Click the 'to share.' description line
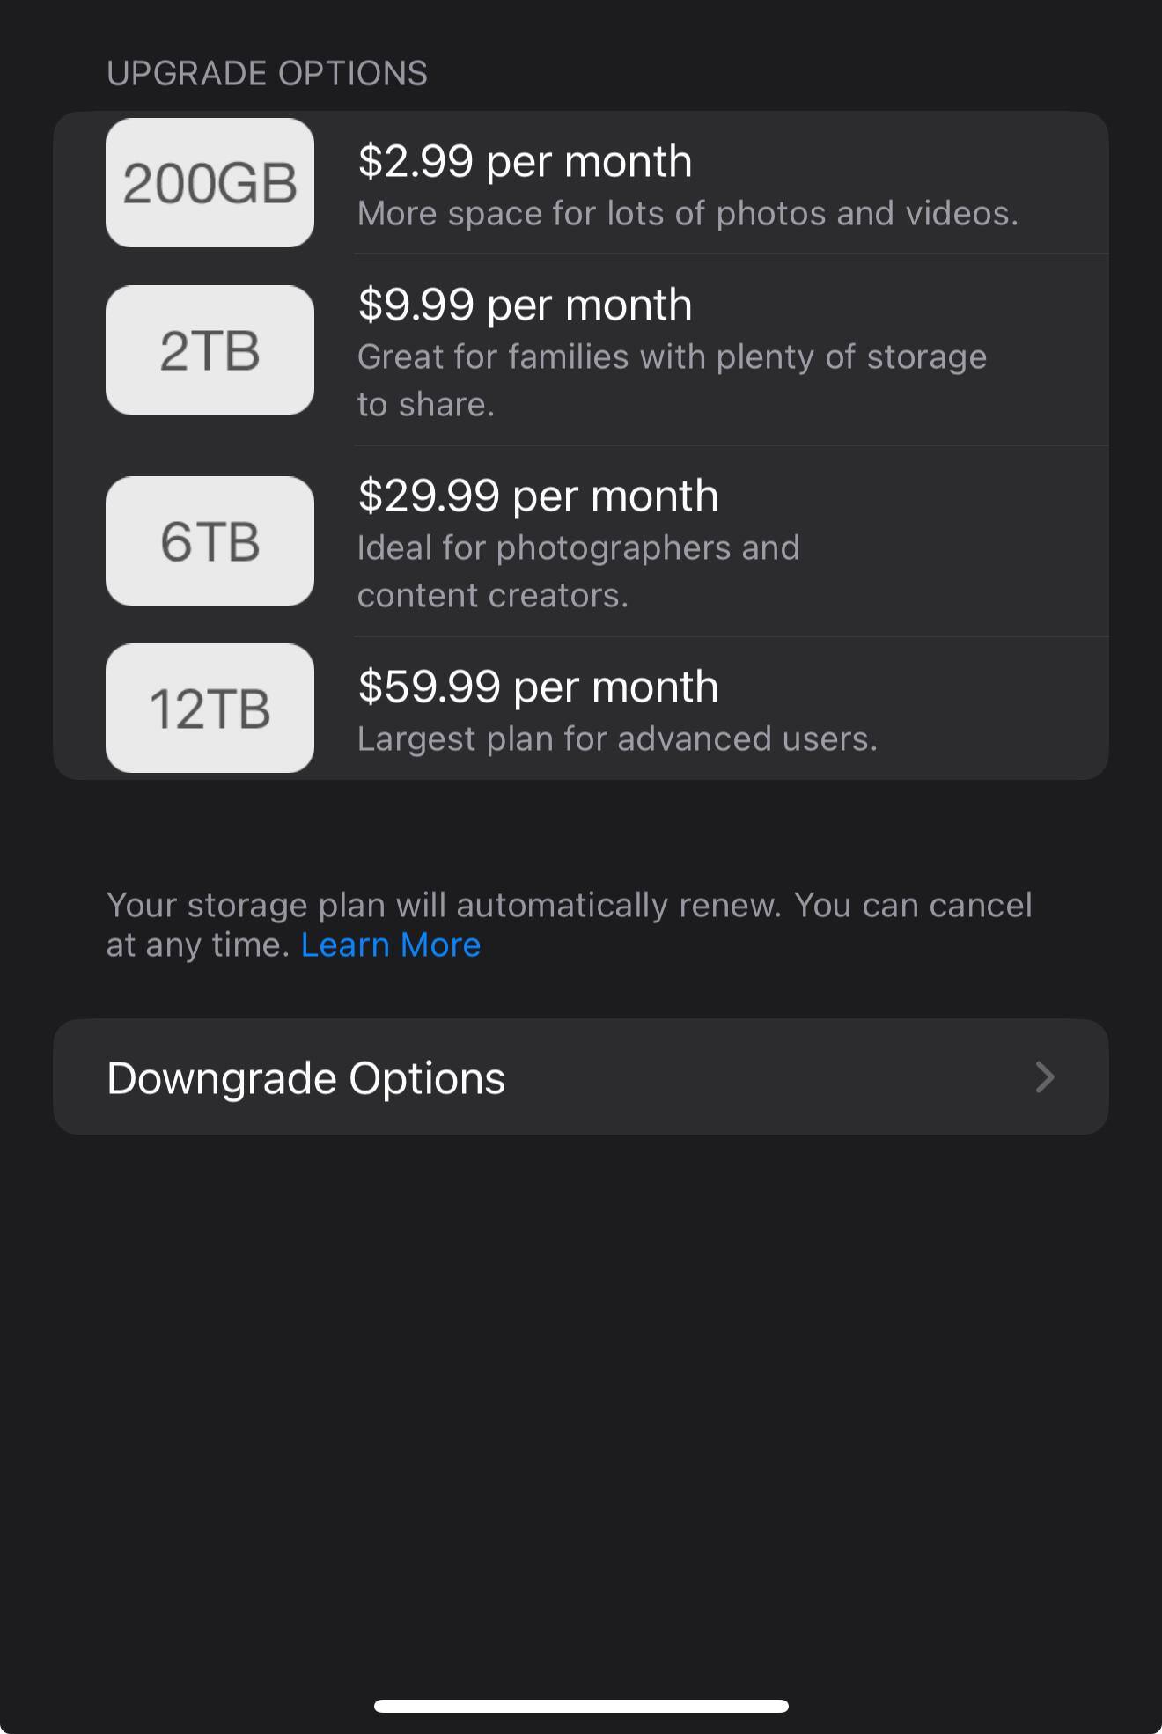Viewport: 1162px width, 1734px height. [x=426, y=405]
